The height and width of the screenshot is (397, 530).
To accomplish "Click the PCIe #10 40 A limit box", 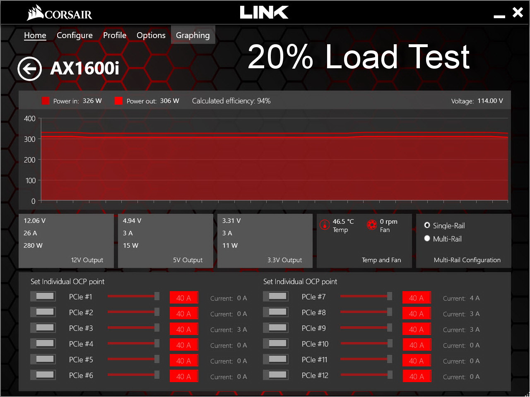I will tap(417, 345).
